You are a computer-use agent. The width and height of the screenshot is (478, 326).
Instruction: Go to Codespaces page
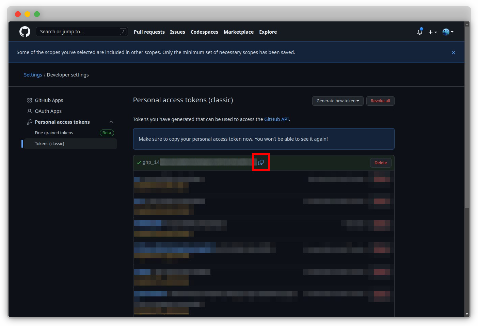click(x=204, y=32)
